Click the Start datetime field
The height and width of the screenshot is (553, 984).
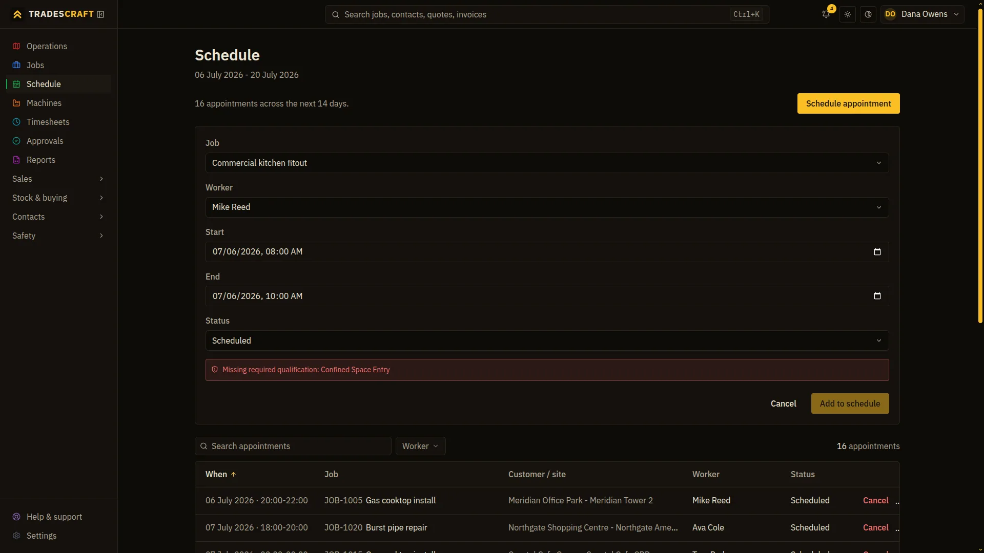pos(547,252)
